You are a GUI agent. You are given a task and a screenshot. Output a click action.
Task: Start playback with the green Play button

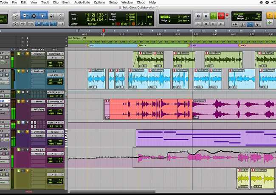(214, 16)
